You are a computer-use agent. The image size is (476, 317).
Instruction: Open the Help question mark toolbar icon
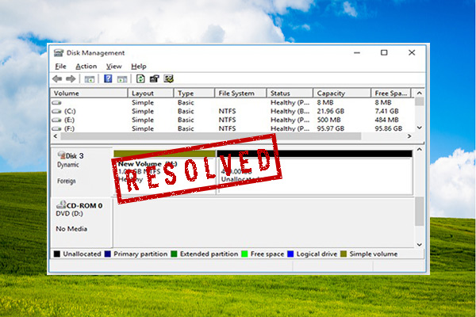coord(108,79)
